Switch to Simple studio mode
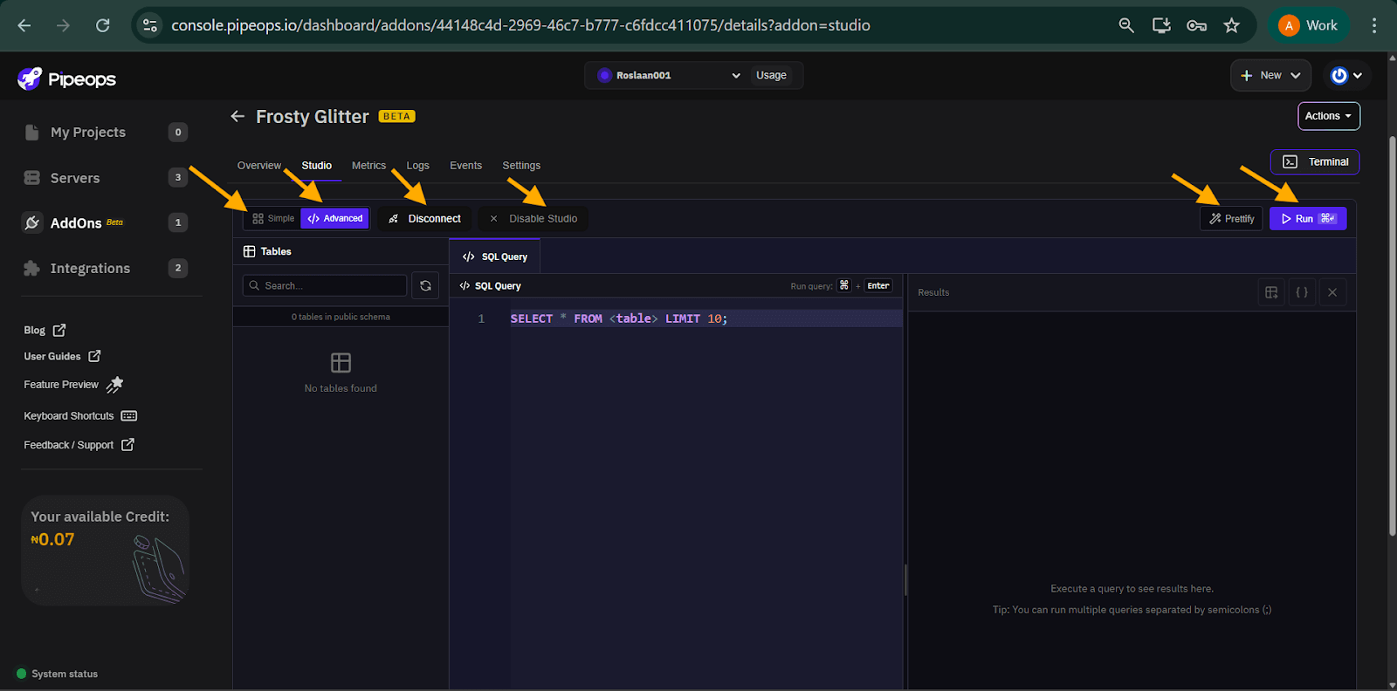Image resolution: width=1397 pixels, height=691 pixels. pyautogui.click(x=273, y=218)
